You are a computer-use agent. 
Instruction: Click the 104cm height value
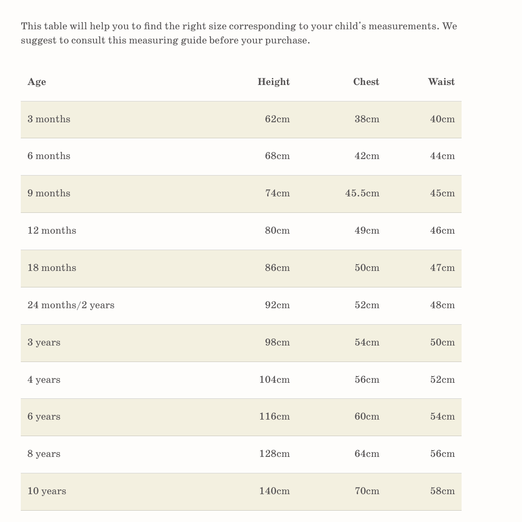[x=274, y=380]
